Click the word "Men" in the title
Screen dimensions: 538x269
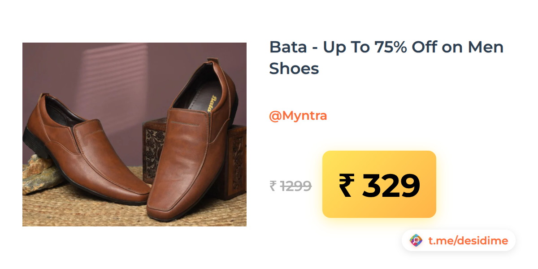click(486, 47)
